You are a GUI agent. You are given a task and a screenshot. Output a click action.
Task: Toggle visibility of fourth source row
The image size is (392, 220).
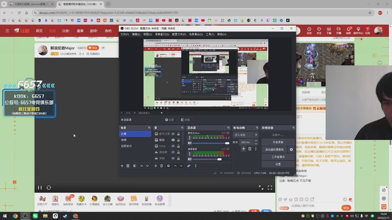[173, 152]
